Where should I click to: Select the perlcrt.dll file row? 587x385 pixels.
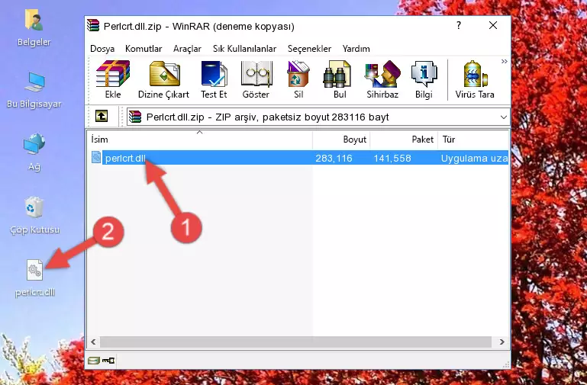298,158
